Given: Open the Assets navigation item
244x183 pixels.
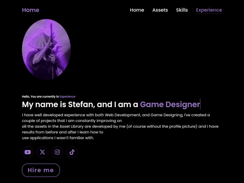Looking at the screenshot, I should tap(160, 10).
